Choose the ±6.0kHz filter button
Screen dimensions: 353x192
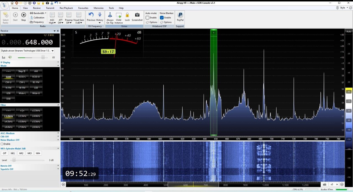coord(9,127)
